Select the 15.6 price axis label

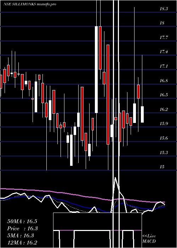click(x=164, y=138)
